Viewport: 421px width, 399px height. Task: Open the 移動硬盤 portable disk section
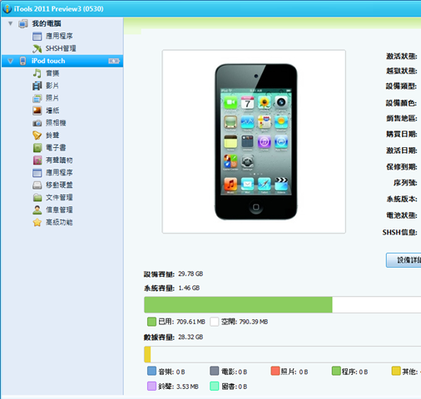(52, 185)
